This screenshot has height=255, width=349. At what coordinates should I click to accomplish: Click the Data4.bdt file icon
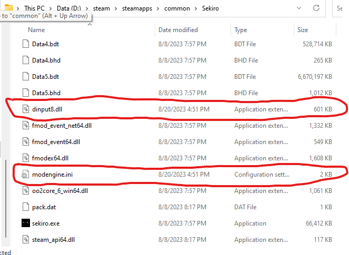pyautogui.click(x=26, y=44)
